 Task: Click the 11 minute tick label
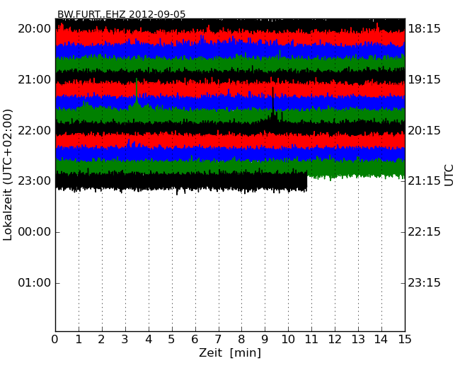point(311,339)
